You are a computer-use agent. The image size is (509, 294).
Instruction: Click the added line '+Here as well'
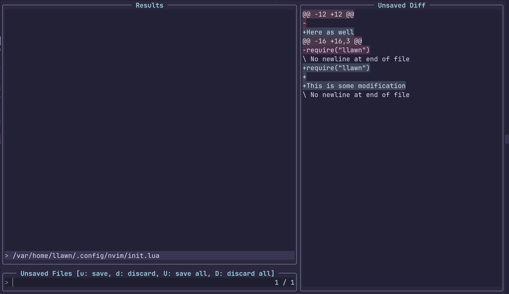coord(328,32)
